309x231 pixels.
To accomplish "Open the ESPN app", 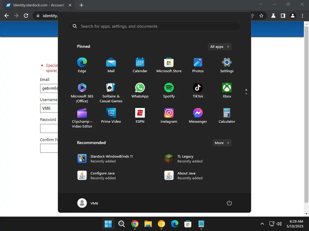I will tap(140, 116).
